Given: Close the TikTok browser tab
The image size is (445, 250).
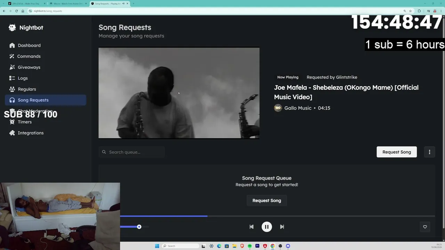Looking at the screenshot, I should 44,3.
